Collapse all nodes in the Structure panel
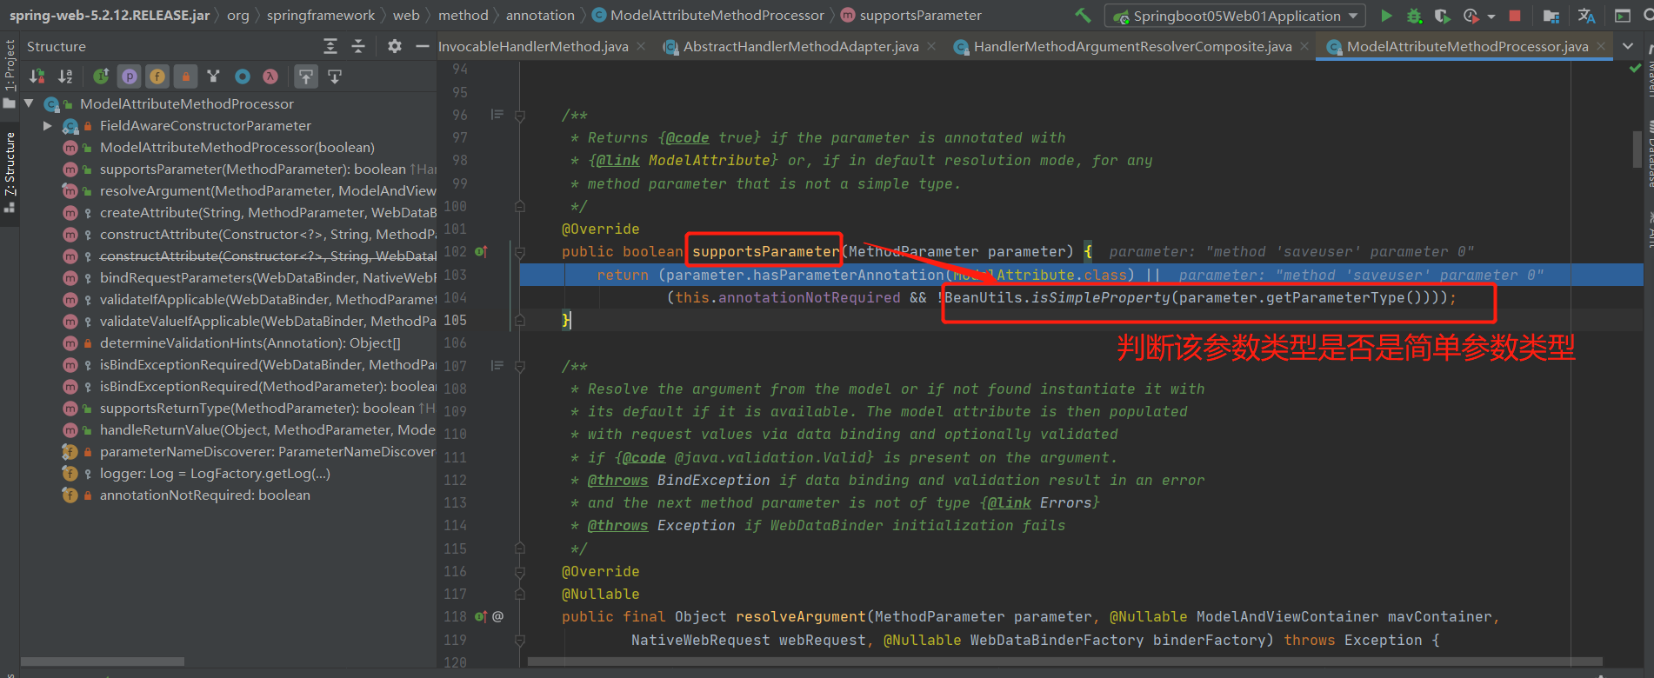The width and height of the screenshot is (1654, 678). coord(358,46)
